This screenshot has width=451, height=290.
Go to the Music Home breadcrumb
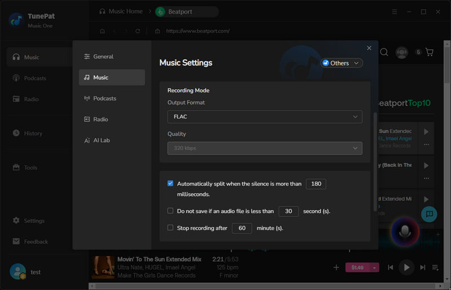121,11
